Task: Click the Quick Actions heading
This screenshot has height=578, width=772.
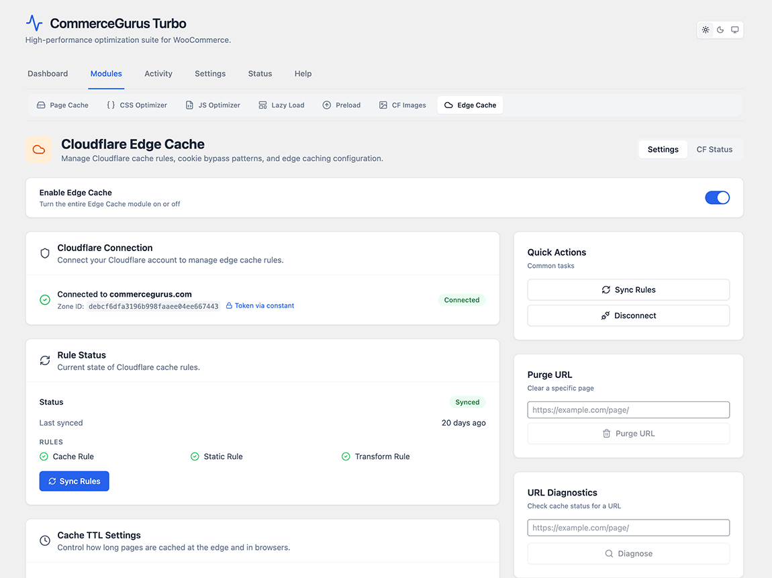Action: pyautogui.click(x=557, y=252)
